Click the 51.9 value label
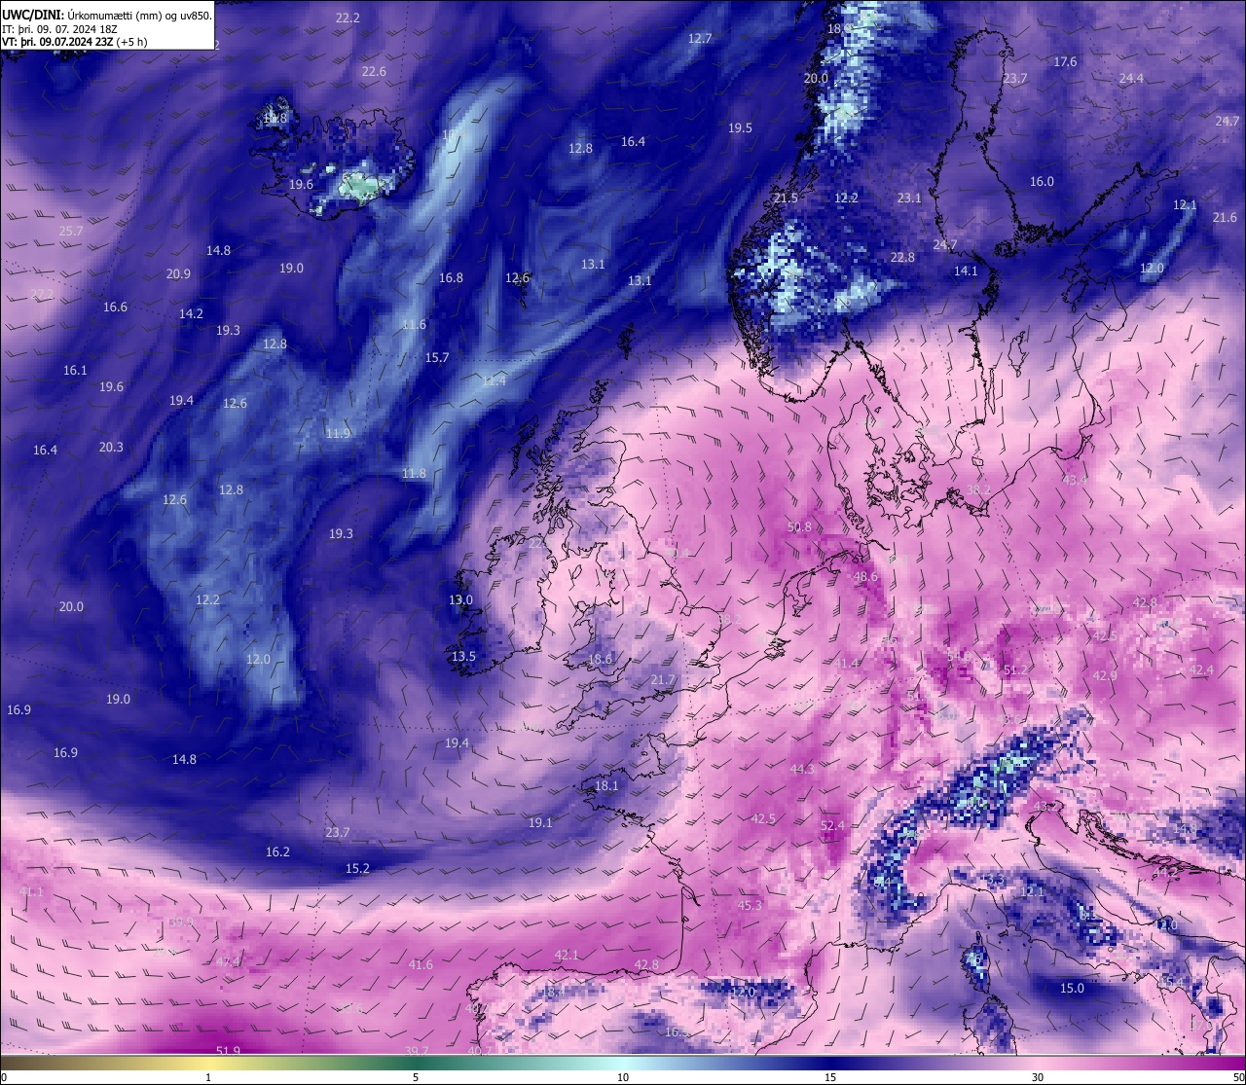This screenshot has width=1246, height=1085. pyautogui.click(x=228, y=1050)
